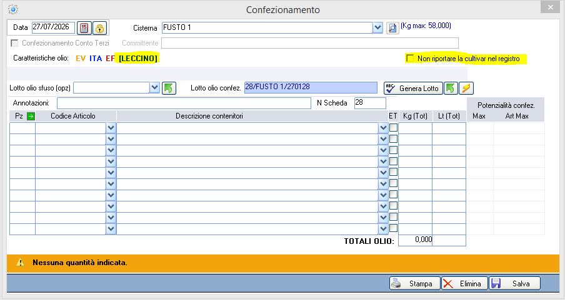Click the green arrow in Pz header

pos(31,116)
